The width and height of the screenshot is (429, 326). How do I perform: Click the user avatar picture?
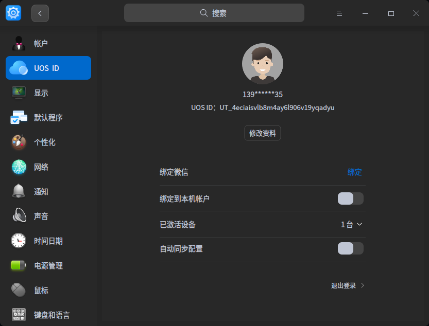coord(263,64)
